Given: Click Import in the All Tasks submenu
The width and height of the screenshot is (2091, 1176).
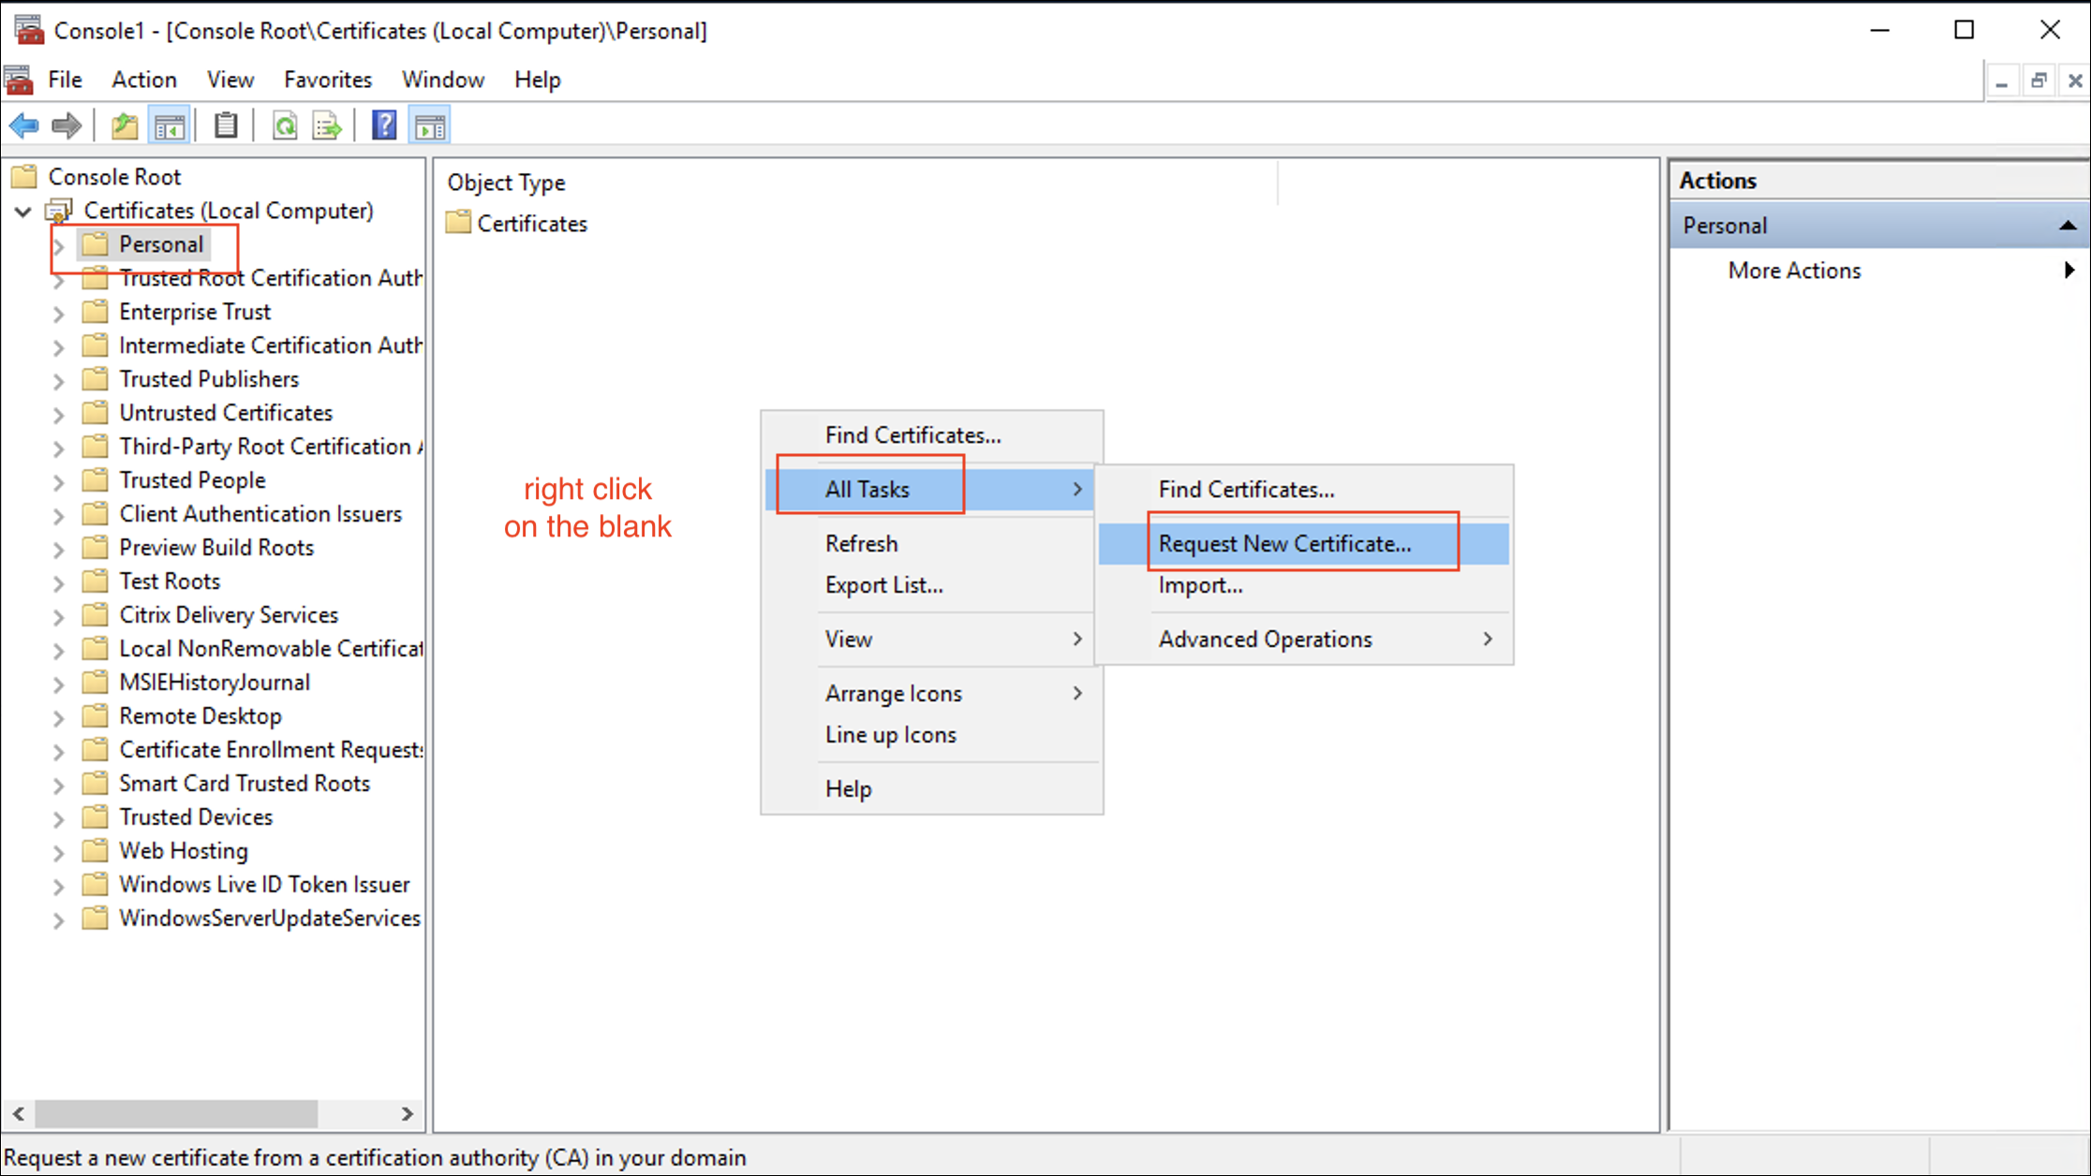Looking at the screenshot, I should [x=1200, y=585].
